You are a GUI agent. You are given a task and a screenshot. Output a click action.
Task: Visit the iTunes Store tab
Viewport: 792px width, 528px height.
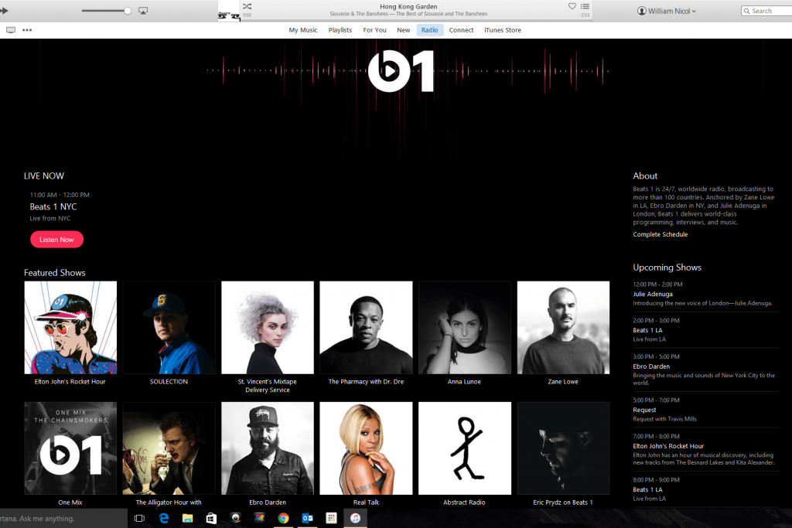pos(503,30)
